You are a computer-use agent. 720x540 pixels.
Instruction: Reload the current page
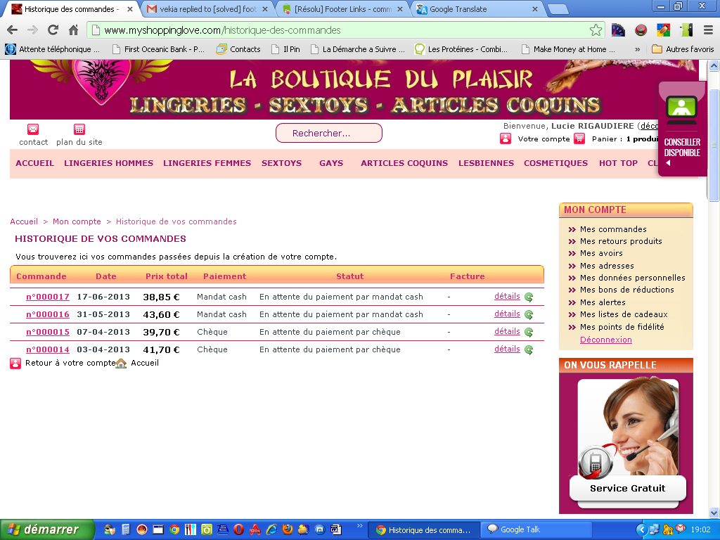tap(53, 30)
